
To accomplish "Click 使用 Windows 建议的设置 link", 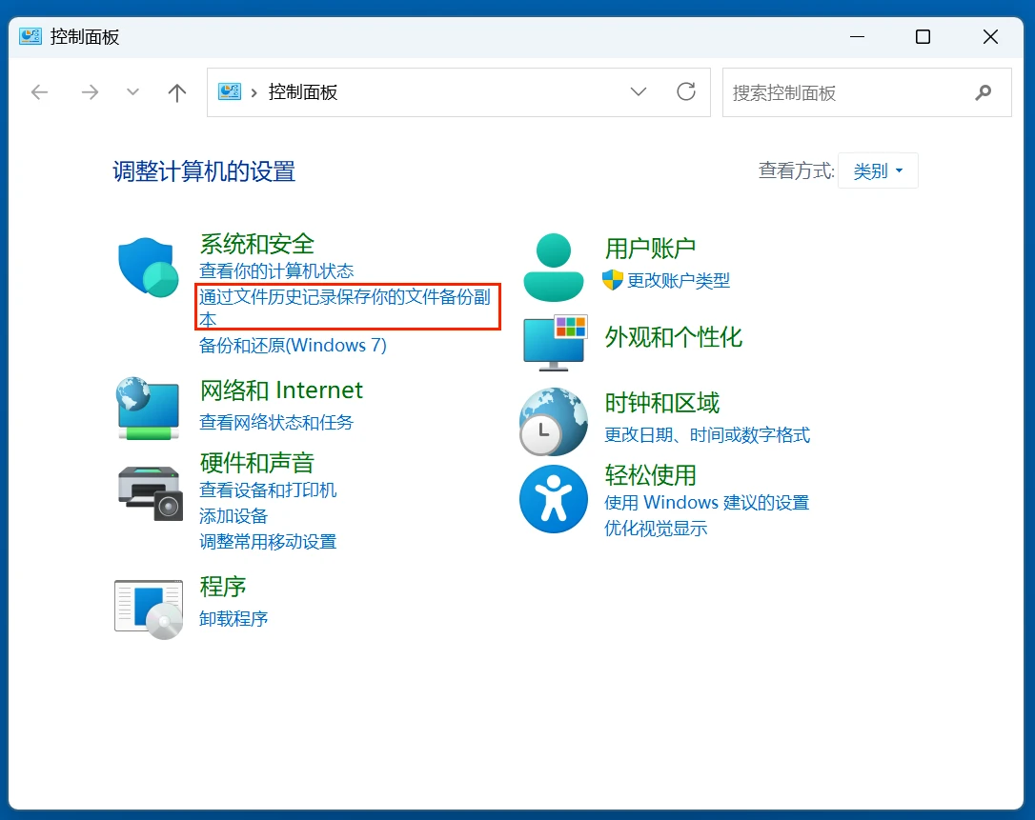I will [707, 503].
